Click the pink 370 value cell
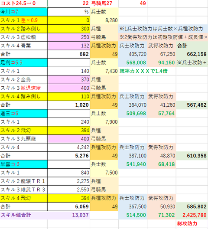The width and height of the screenshot is (208, 229). point(69,79)
